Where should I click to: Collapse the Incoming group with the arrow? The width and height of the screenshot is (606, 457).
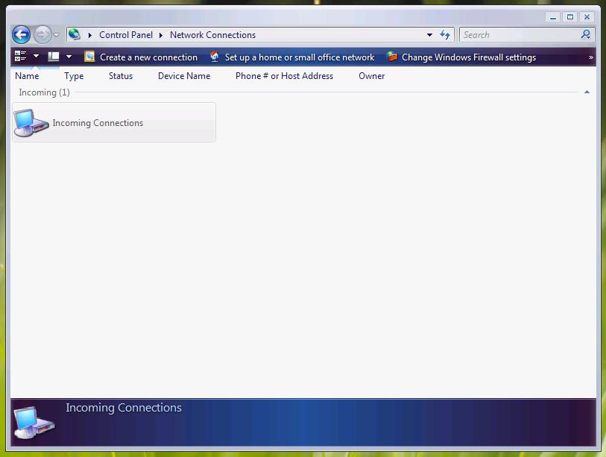[587, 92]
